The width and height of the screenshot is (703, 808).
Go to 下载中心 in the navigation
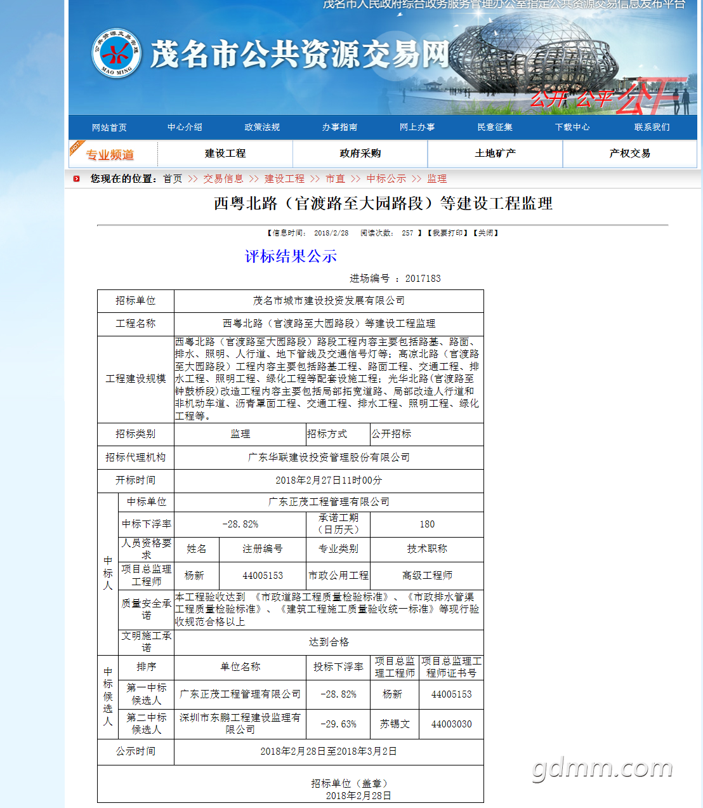tap(572, 127)
